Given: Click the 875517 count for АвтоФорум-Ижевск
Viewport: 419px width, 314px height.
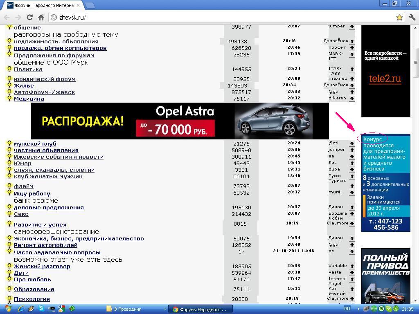Looking at the screenshot, I should click(241, 92).
